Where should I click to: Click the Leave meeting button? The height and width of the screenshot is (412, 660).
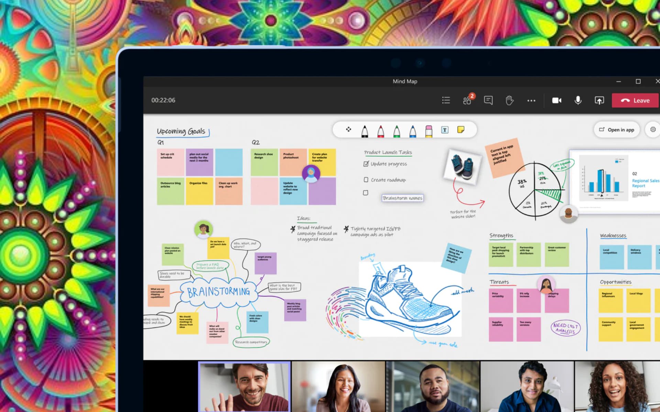[x=636, y=100]
